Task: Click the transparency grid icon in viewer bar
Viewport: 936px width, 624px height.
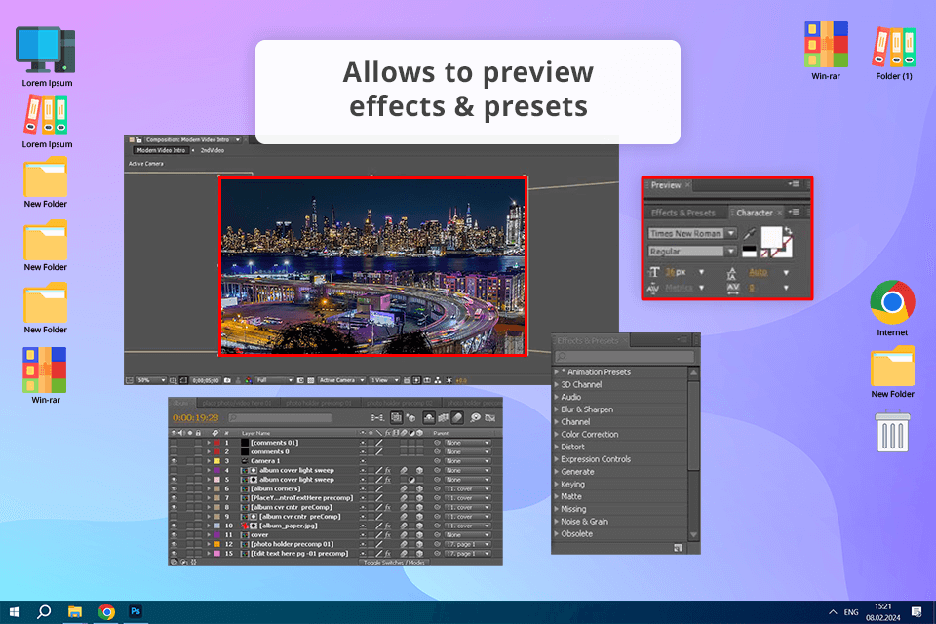Action: 310,380
